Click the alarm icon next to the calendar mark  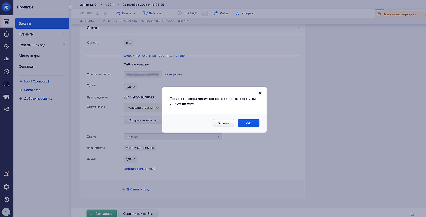(105, 13)
